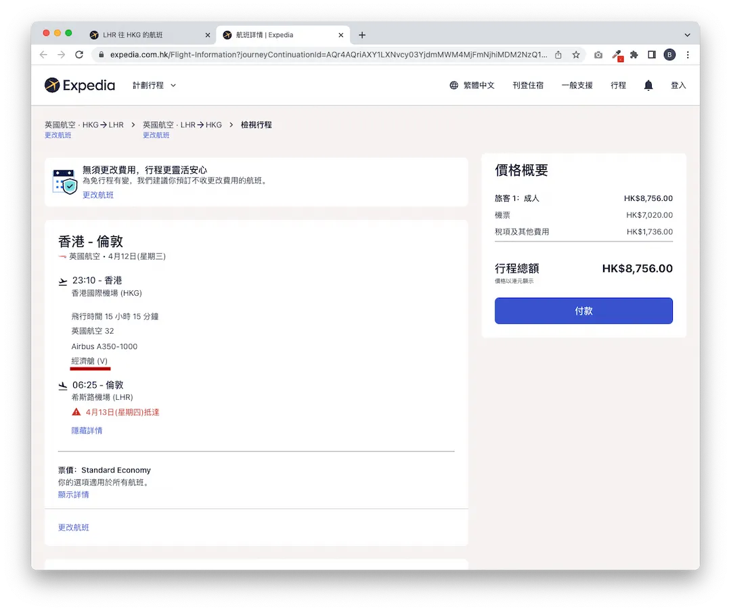Viewport: 731px width, 611px height.
Task: Click the 飛行時間 15 小時 15 分鐘 text
Action: click(115, 317)
